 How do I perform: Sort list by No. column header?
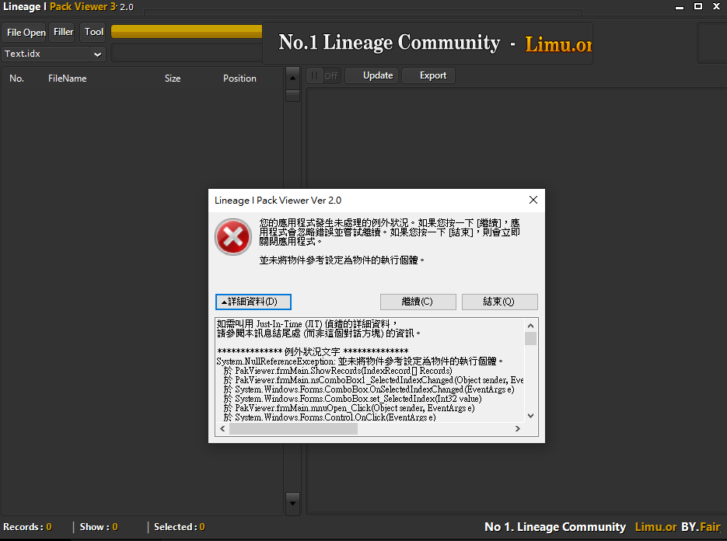pos(16,79)
